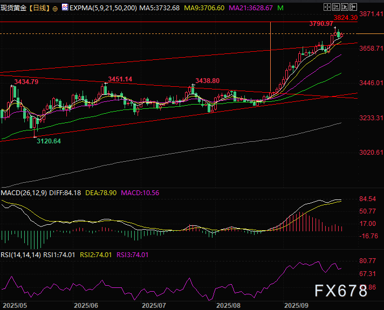This screenshot has height=310, width=384.
Task: Click the 3824.30 current price tag
Action: (x=345, y=18)
